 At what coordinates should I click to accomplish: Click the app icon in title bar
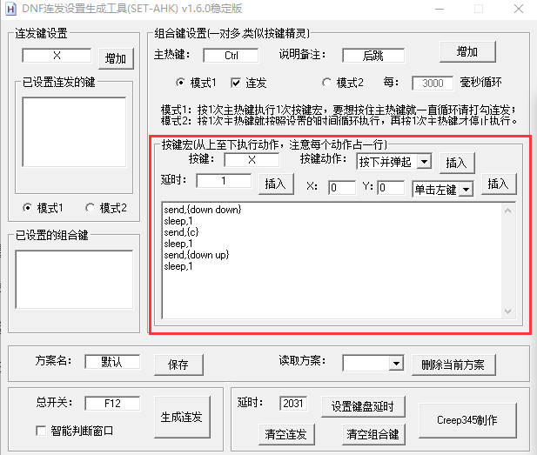(x=10, y=9)
